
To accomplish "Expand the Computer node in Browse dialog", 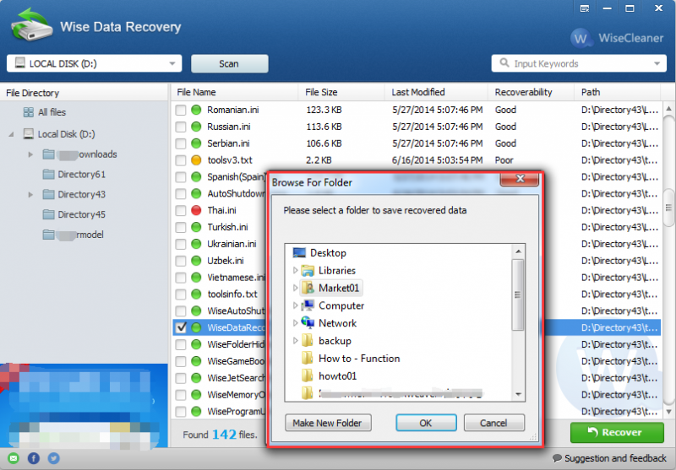I will (x=295, y=305).
